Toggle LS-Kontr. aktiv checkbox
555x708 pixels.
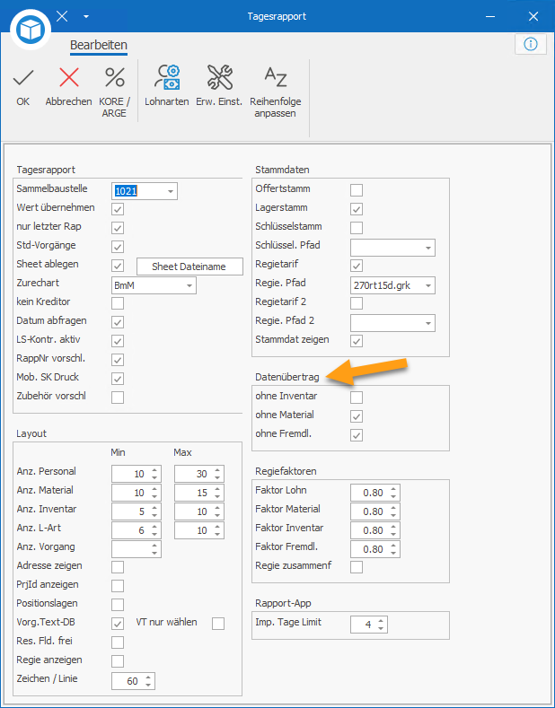click(118, 341)
